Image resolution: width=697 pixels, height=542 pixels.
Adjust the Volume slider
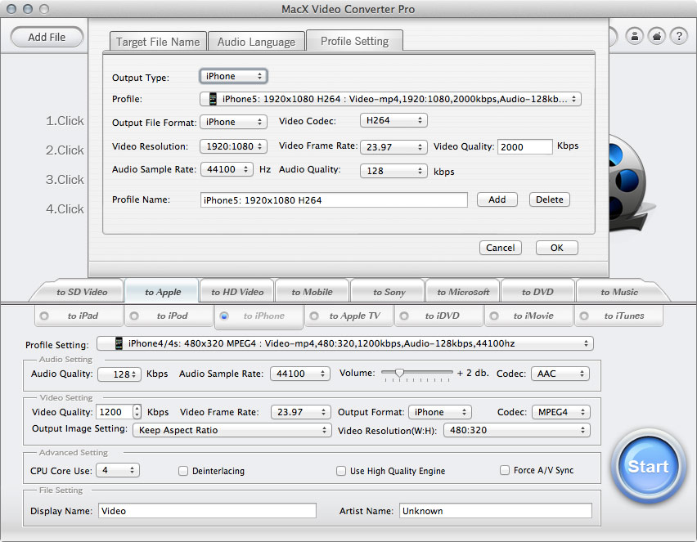pyautogui.click(x=399, y=373)
